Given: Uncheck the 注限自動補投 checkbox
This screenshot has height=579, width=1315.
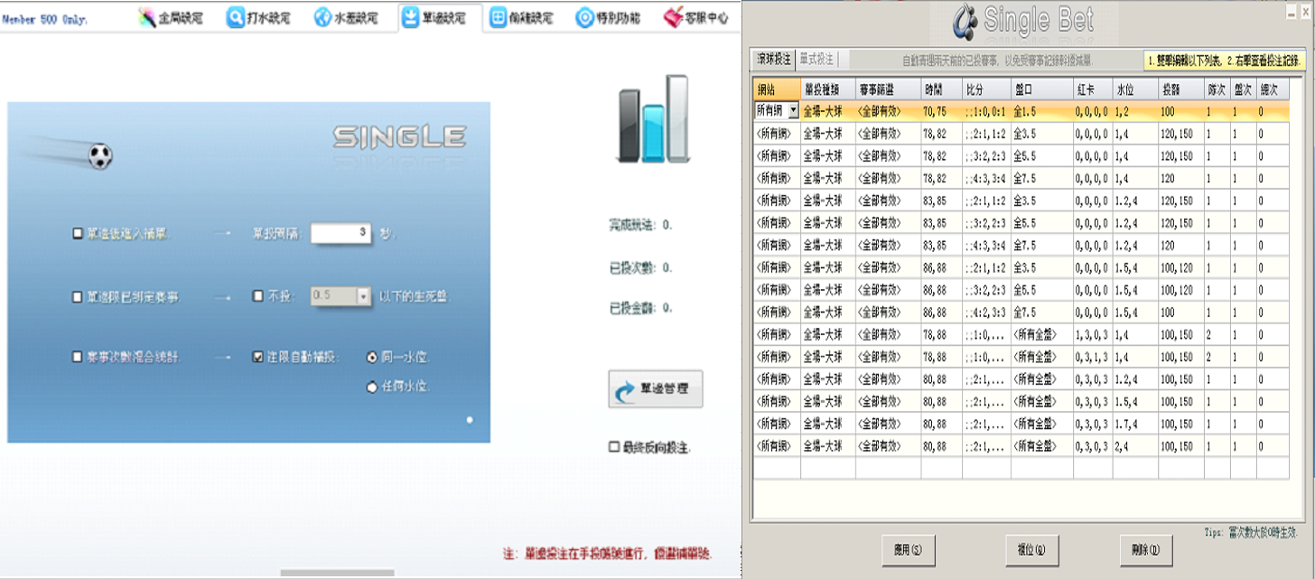Looking at the screenshot, I should click(258, 357).
